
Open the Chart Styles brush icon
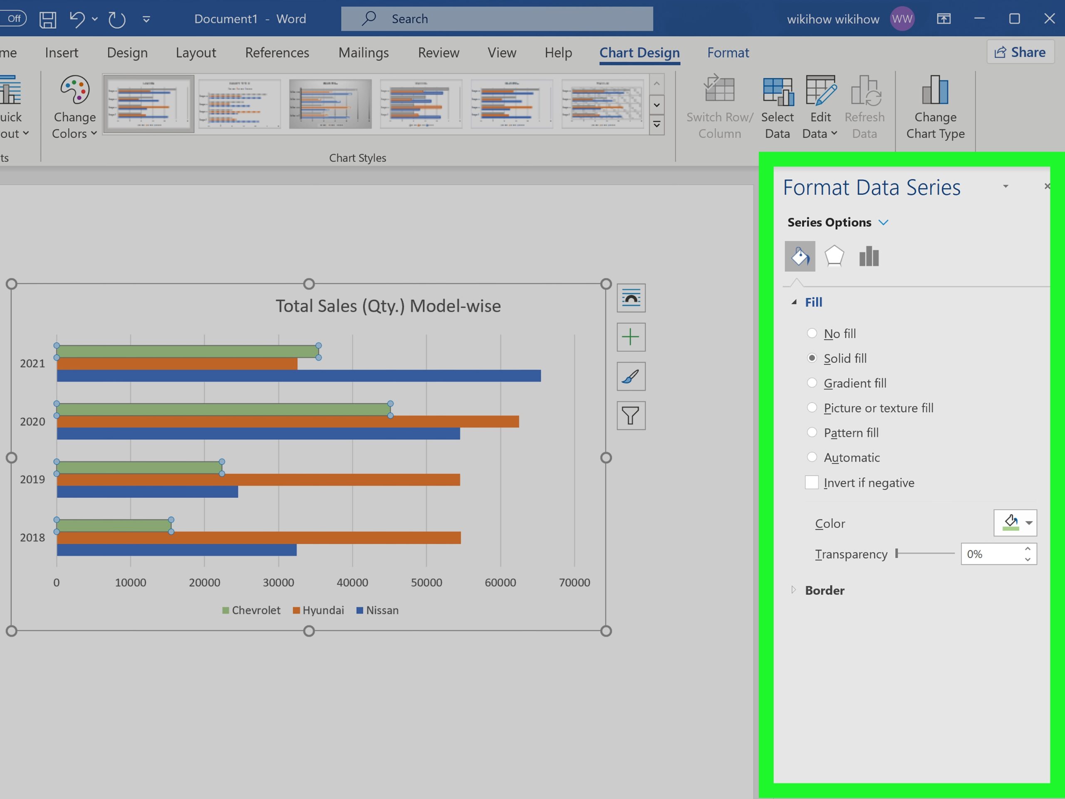pos(630,376)
